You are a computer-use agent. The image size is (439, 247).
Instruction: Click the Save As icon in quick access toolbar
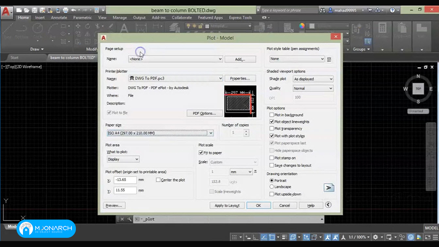pyautogui.click(x=42, y=11)
